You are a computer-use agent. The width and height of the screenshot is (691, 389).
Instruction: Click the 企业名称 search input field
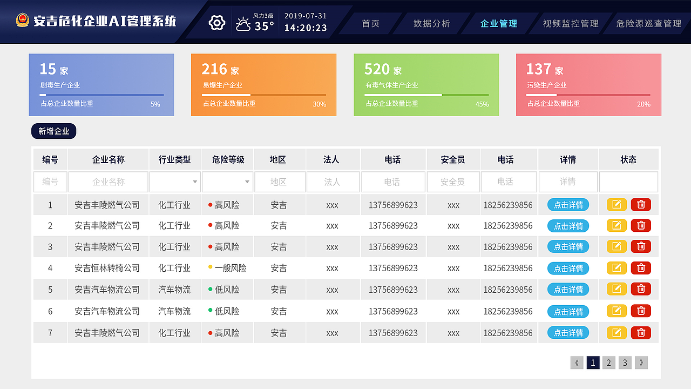point(107,182)
